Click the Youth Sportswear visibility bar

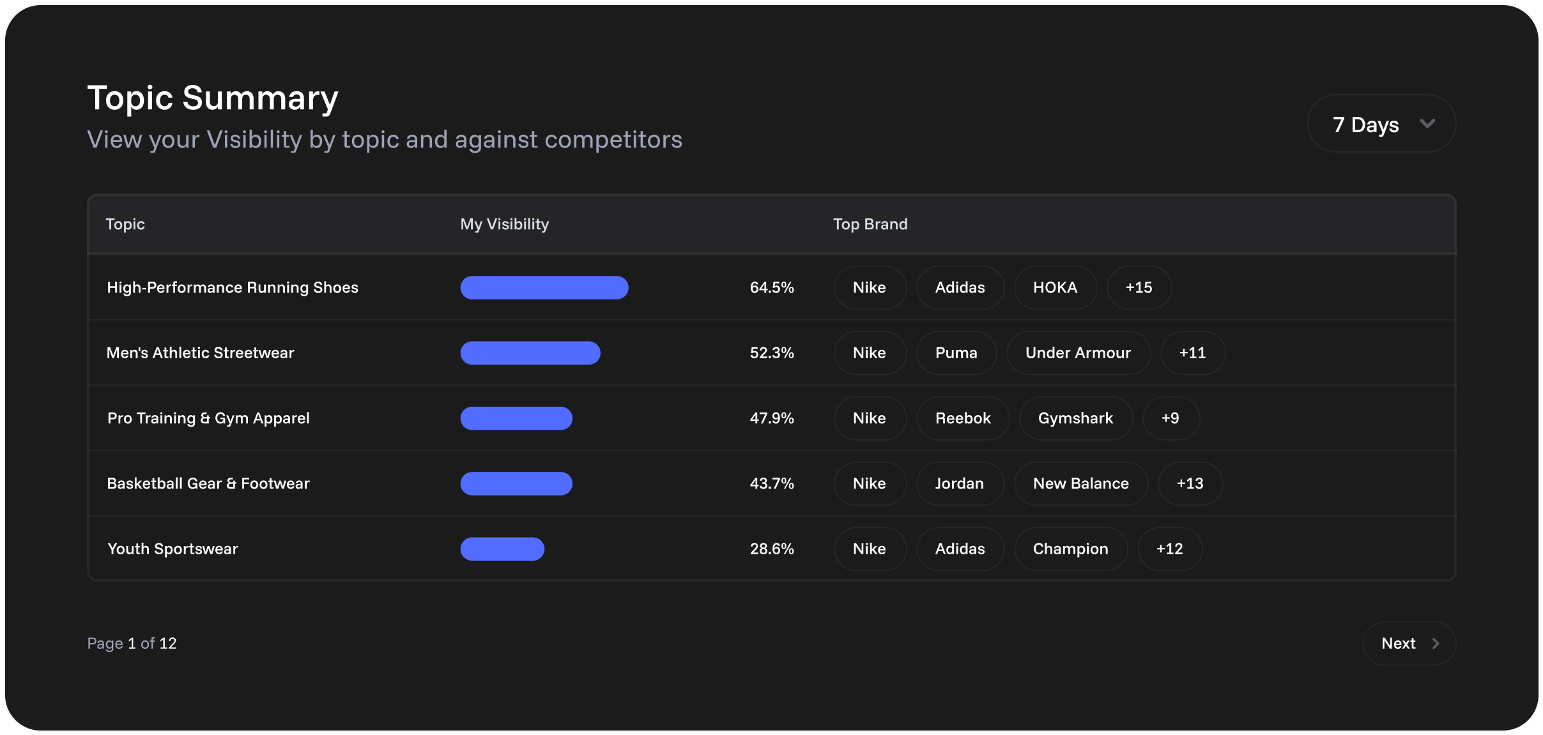[502, 549]
